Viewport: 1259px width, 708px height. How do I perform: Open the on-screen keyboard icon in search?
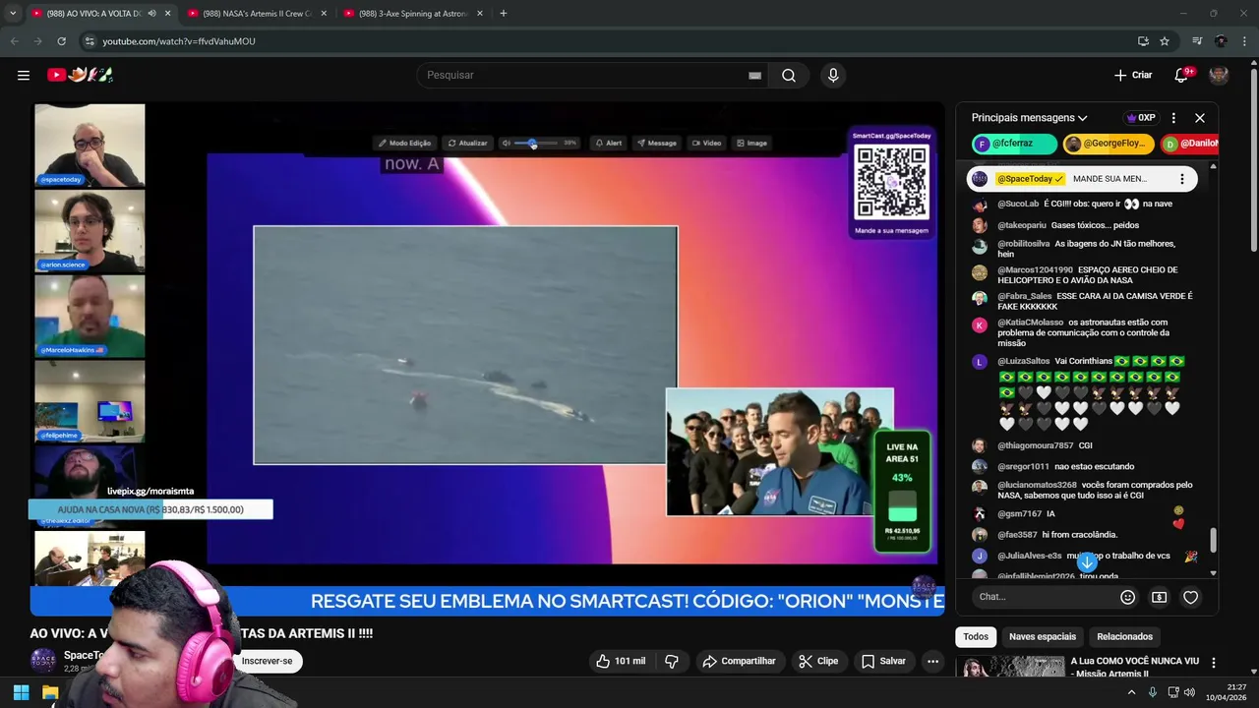point(754,76)
